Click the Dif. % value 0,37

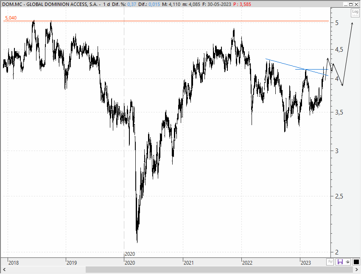coord(132,4)
